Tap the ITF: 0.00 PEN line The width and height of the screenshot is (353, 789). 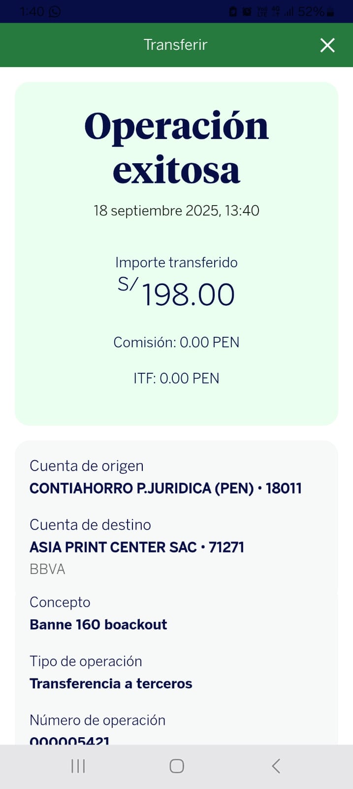(x=176, y=378)
